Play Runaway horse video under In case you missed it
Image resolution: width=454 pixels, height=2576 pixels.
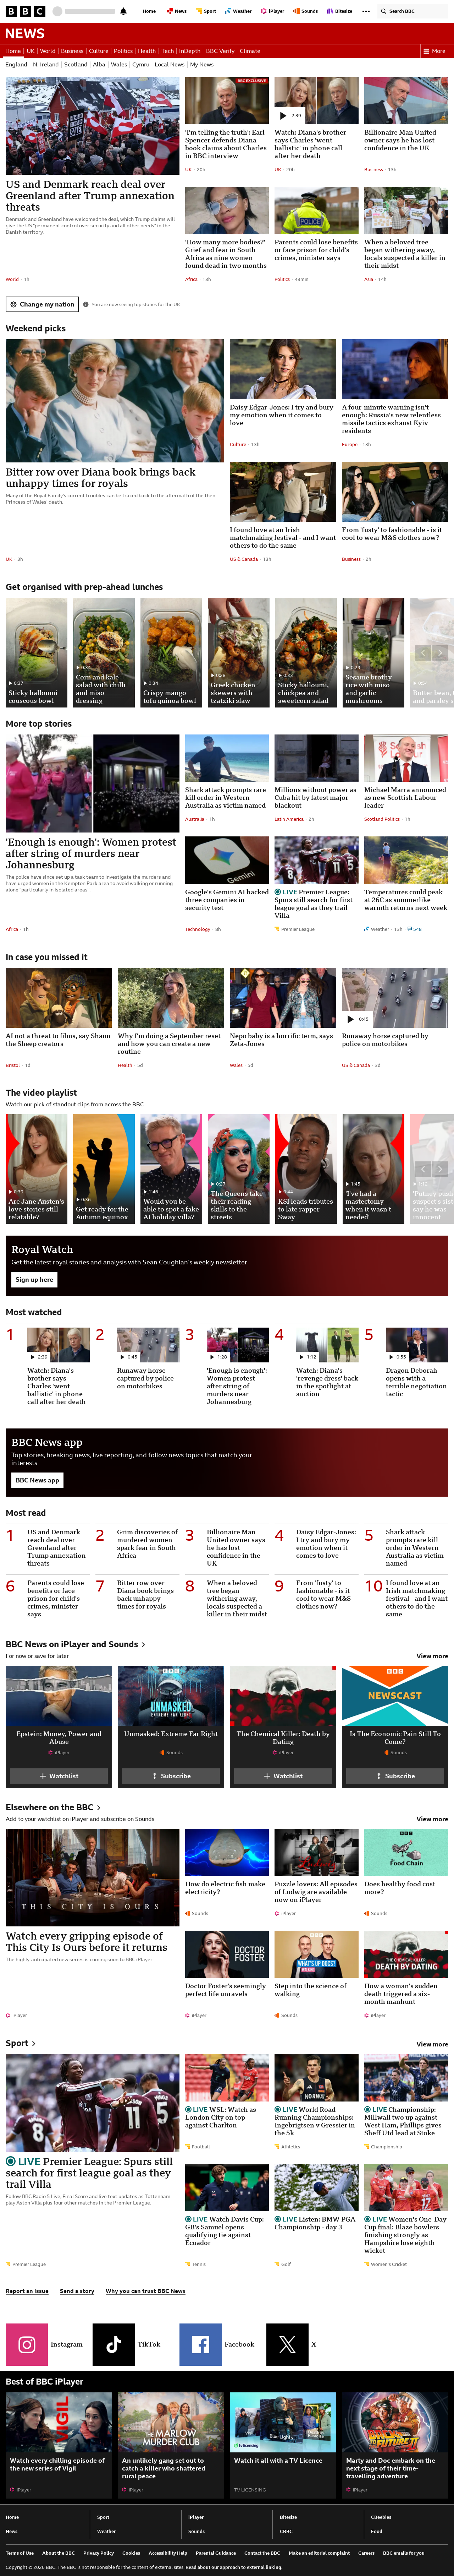[351, 1019]
